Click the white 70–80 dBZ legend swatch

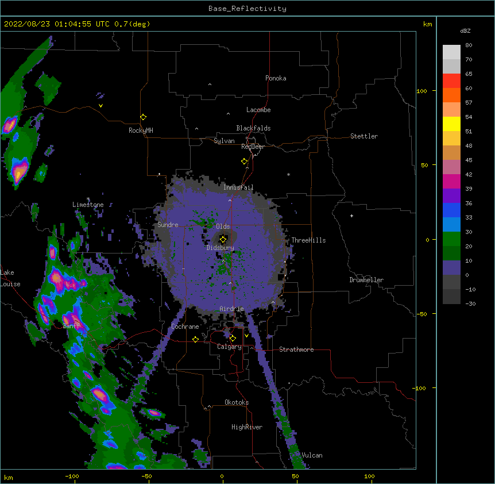[451, 52]
